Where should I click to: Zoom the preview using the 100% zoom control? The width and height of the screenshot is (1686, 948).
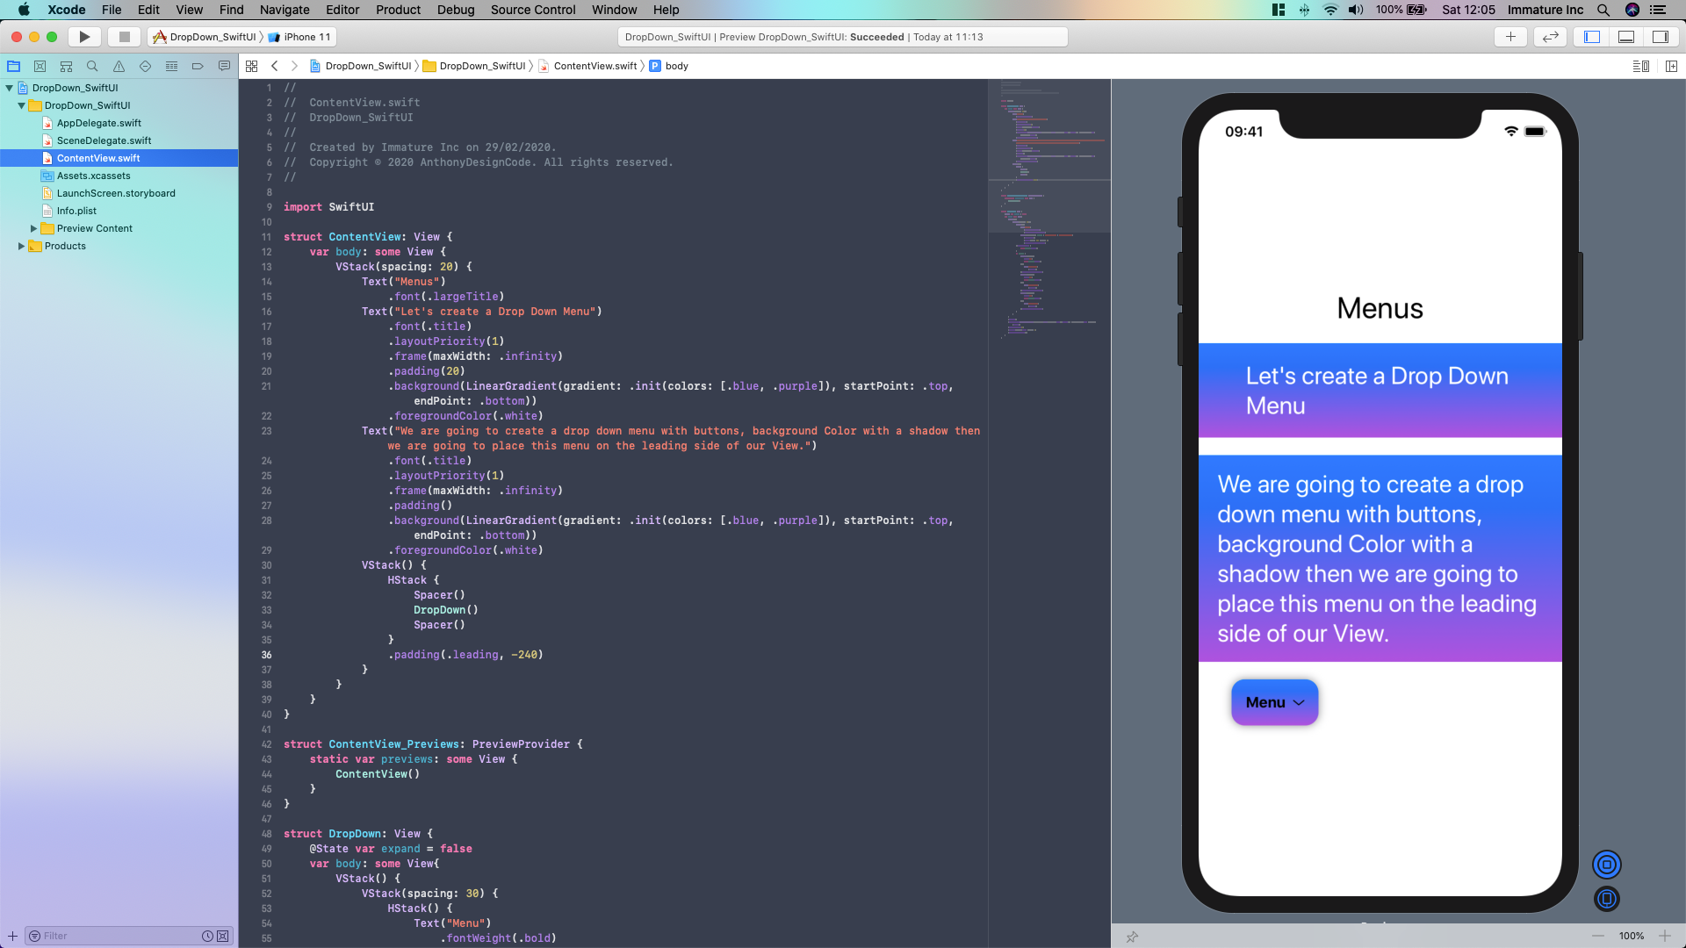[x=1632, y=936]
